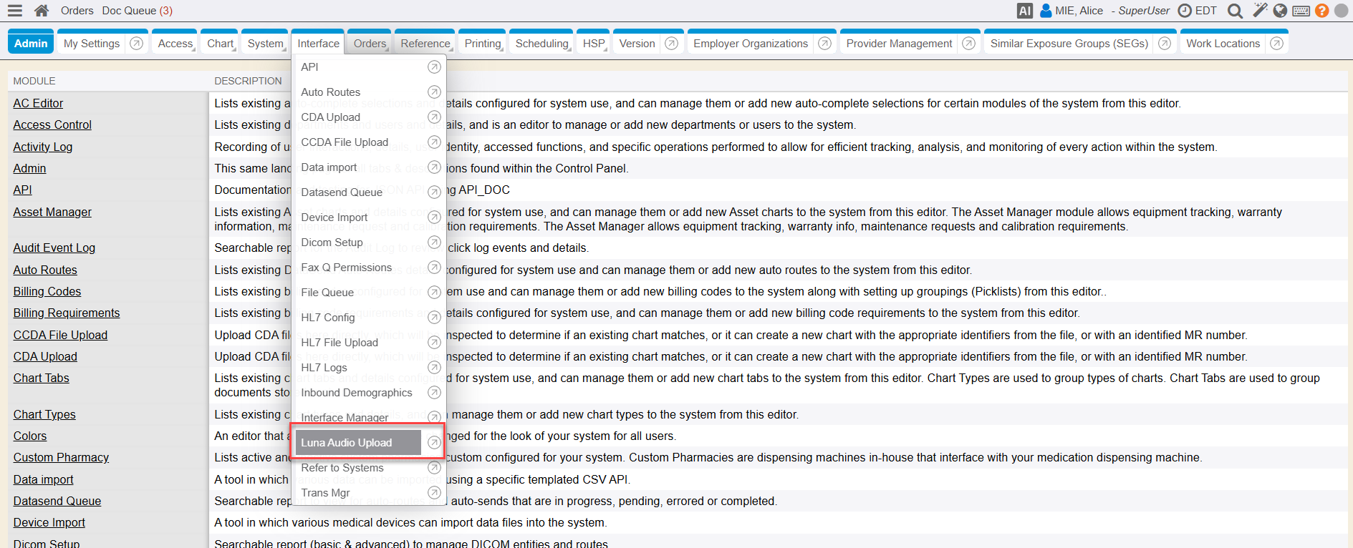Click the magnifying glass search icon
The height and width of the screenshot is (548, 1353).
(1235, 11)
